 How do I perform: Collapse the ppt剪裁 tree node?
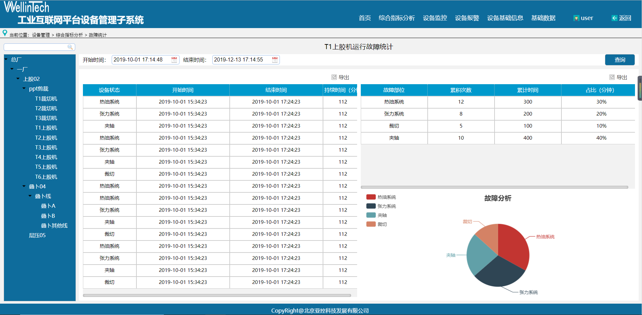tap(23, 89)
